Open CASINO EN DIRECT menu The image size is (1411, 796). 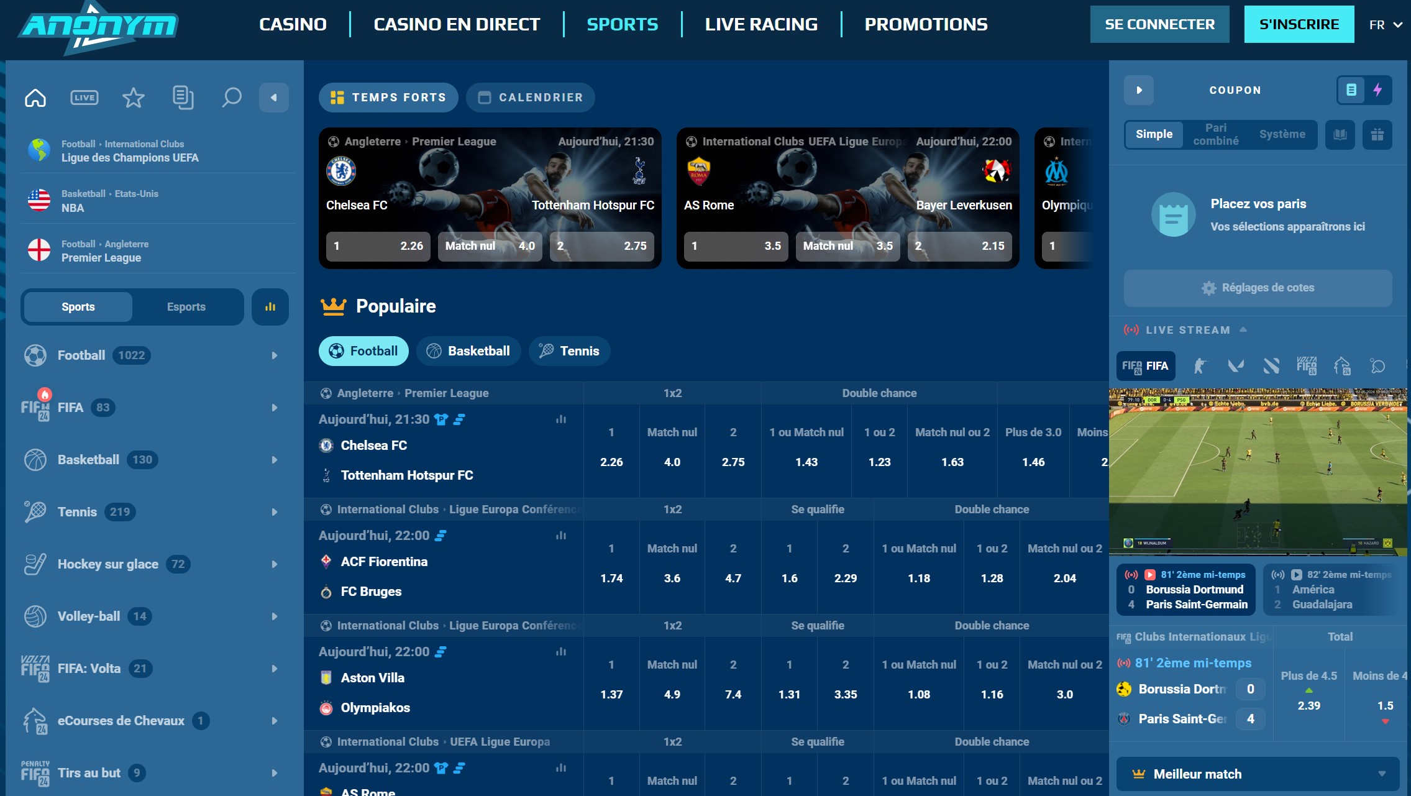tap(457, 24)
